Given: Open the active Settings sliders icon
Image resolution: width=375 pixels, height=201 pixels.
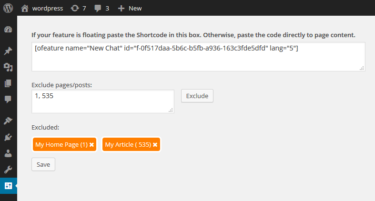Looking at the screenshot, I should pos(9,186).
